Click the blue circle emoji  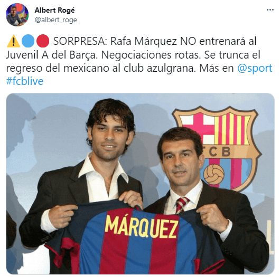[28, 41]
